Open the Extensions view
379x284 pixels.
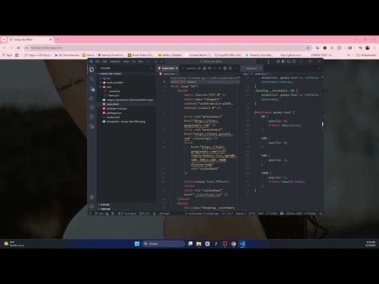click(x=92, y=107)
